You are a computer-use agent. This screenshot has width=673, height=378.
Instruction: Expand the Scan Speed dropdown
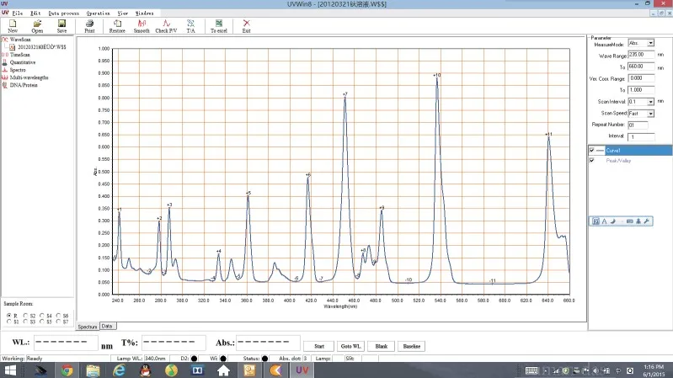pos(650,113)
